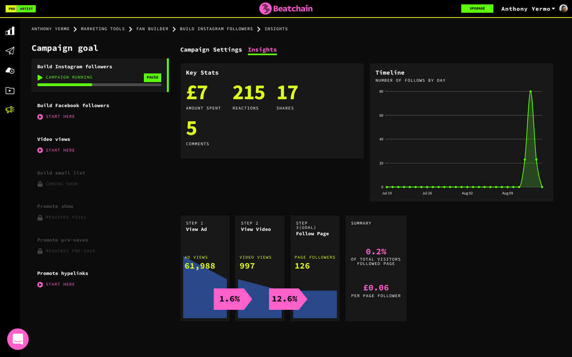Select the Video views goal
Viewport: 572px width, 357px height.
(54, 139)
